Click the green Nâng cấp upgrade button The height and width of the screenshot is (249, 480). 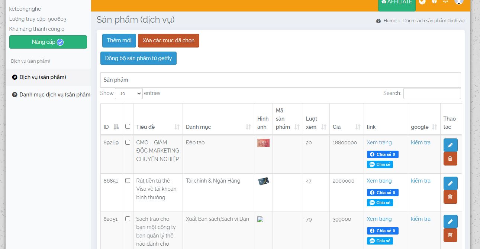[x=48, y=42]
